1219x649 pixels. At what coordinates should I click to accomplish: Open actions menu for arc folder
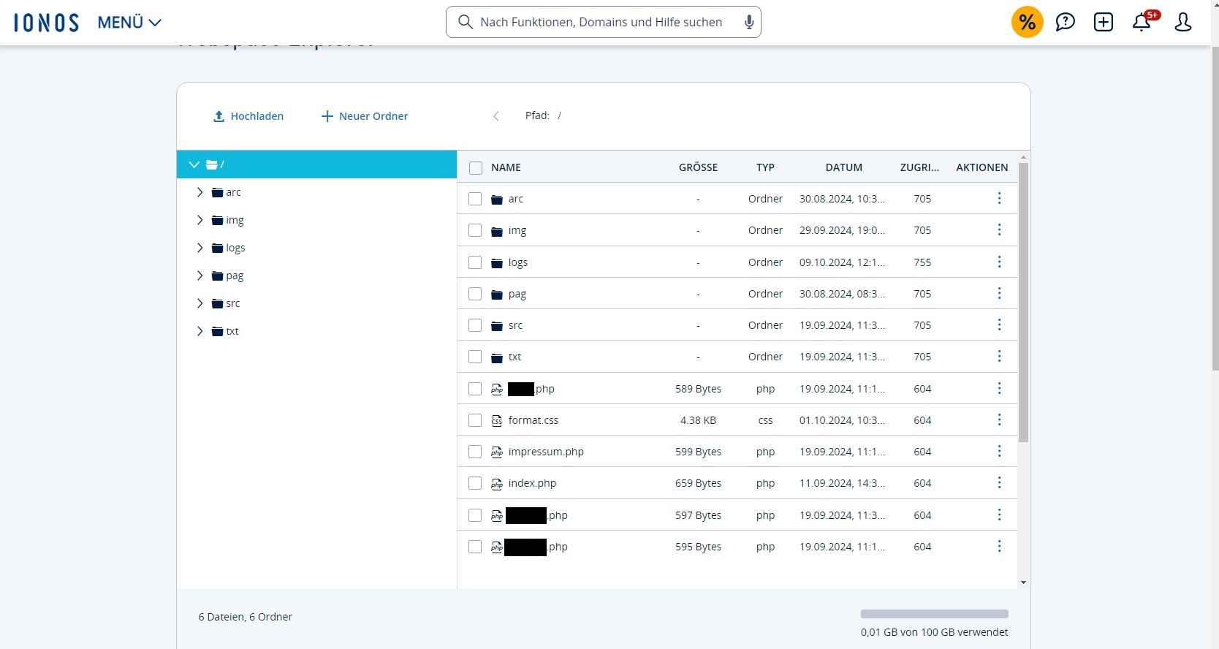999,198
